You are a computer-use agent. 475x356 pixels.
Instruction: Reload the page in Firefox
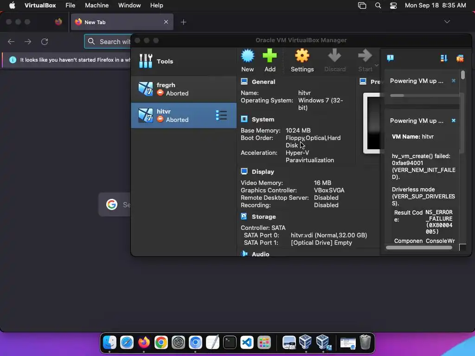point(45,41)
